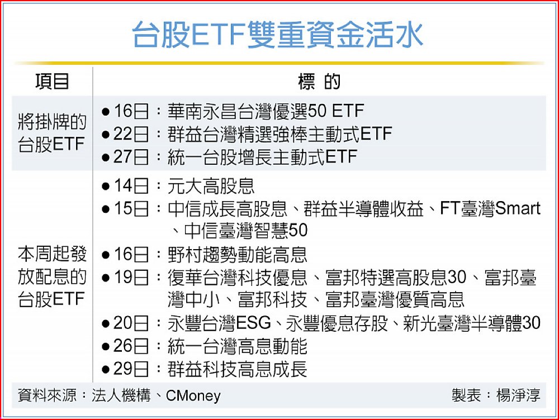Click 新光臺灣半導體30 entry
The height and width of the screenshot is (420, 559).
click(472, 323)
